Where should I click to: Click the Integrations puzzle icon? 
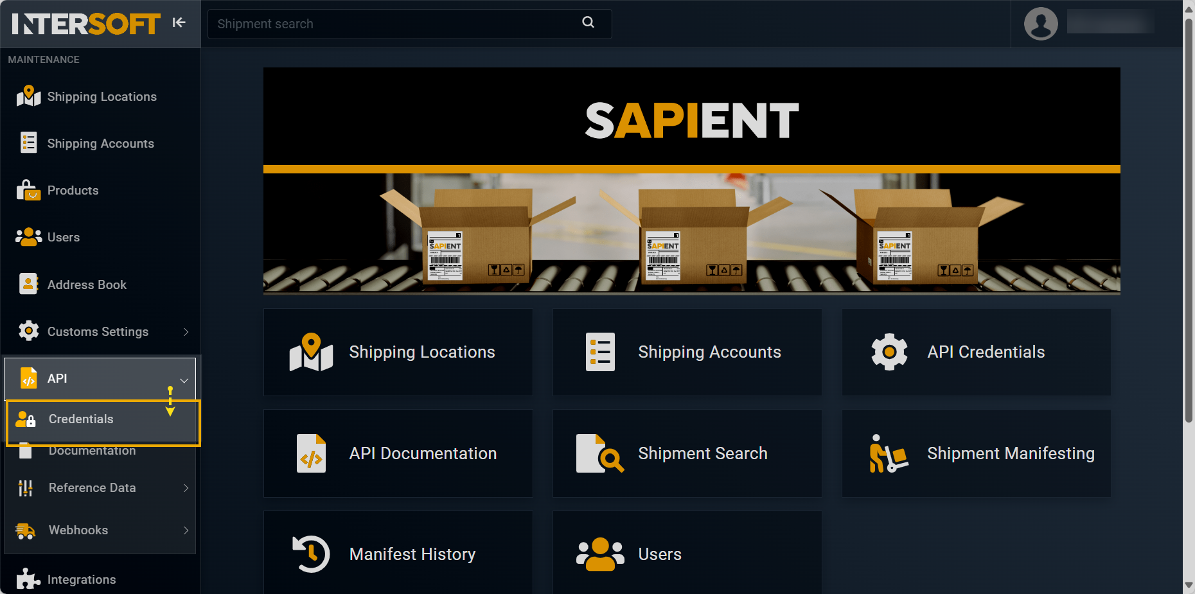(x=28, y=579)
